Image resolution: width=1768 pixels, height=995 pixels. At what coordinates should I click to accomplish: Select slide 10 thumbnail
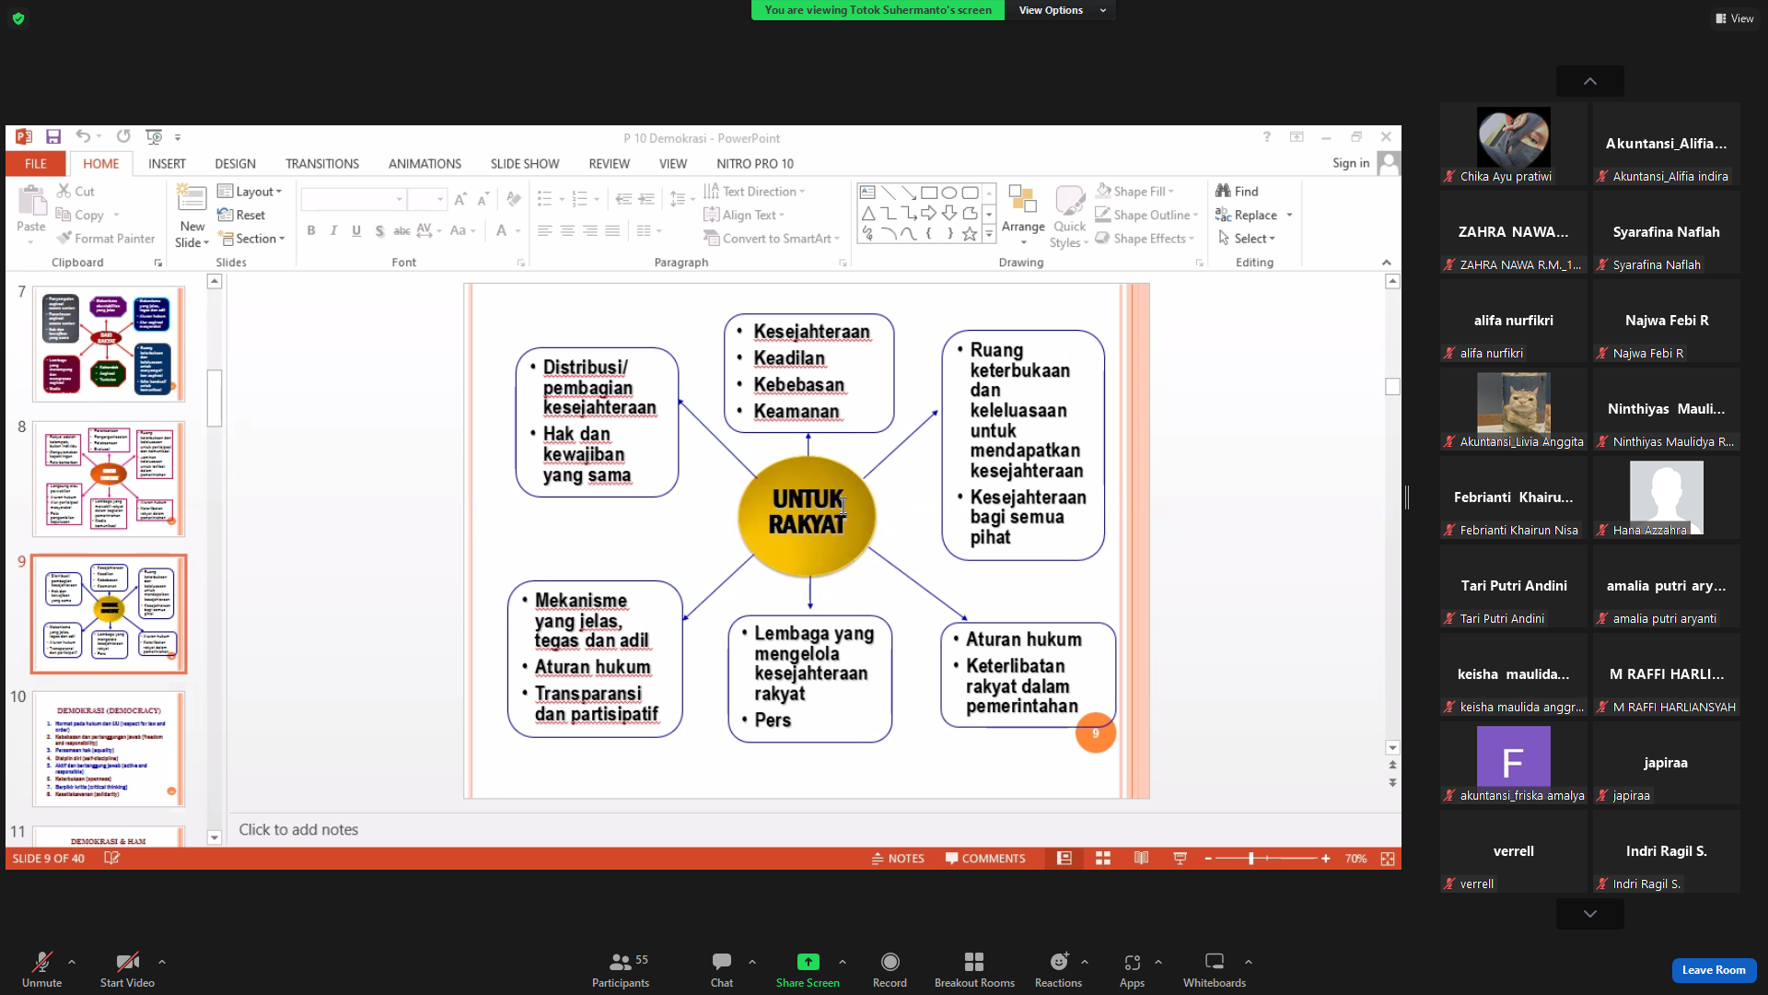click(x=109, y=749)
